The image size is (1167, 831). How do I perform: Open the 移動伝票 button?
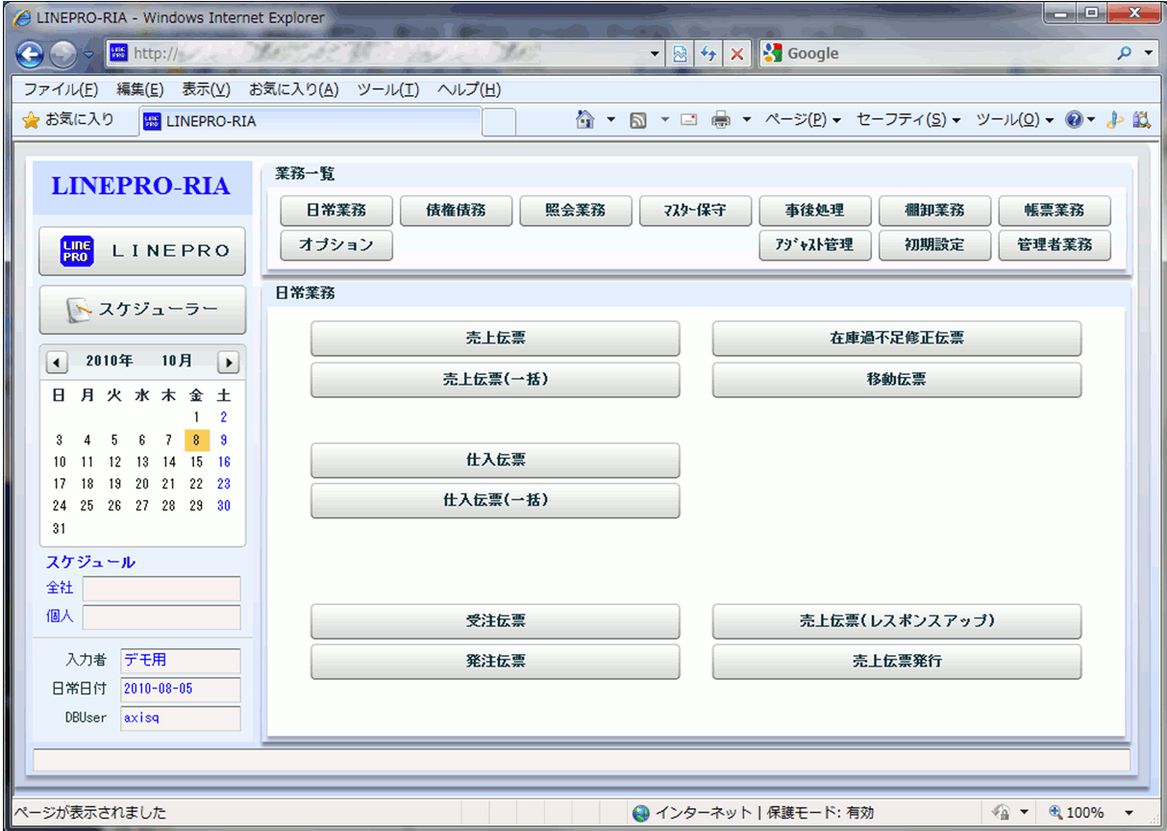pos(897,380)
